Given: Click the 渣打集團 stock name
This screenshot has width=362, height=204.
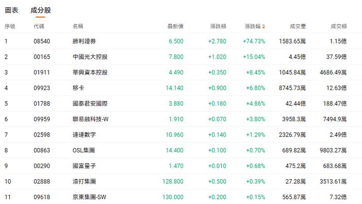Looking at the screenshot, I should coord(84,182).
